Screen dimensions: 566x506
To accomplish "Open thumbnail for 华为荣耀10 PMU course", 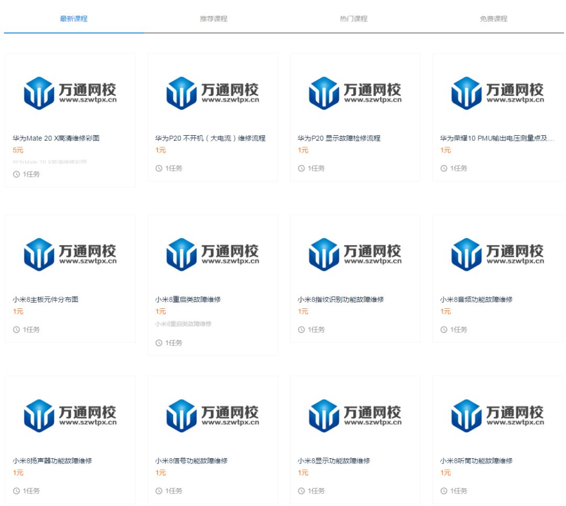I will pyautogui.click(x=498, y=93).
